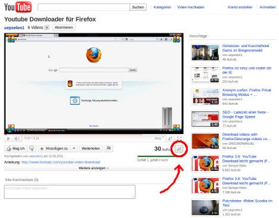Open the 360p video quality selector
279x218 pixels.
[159, 138]
